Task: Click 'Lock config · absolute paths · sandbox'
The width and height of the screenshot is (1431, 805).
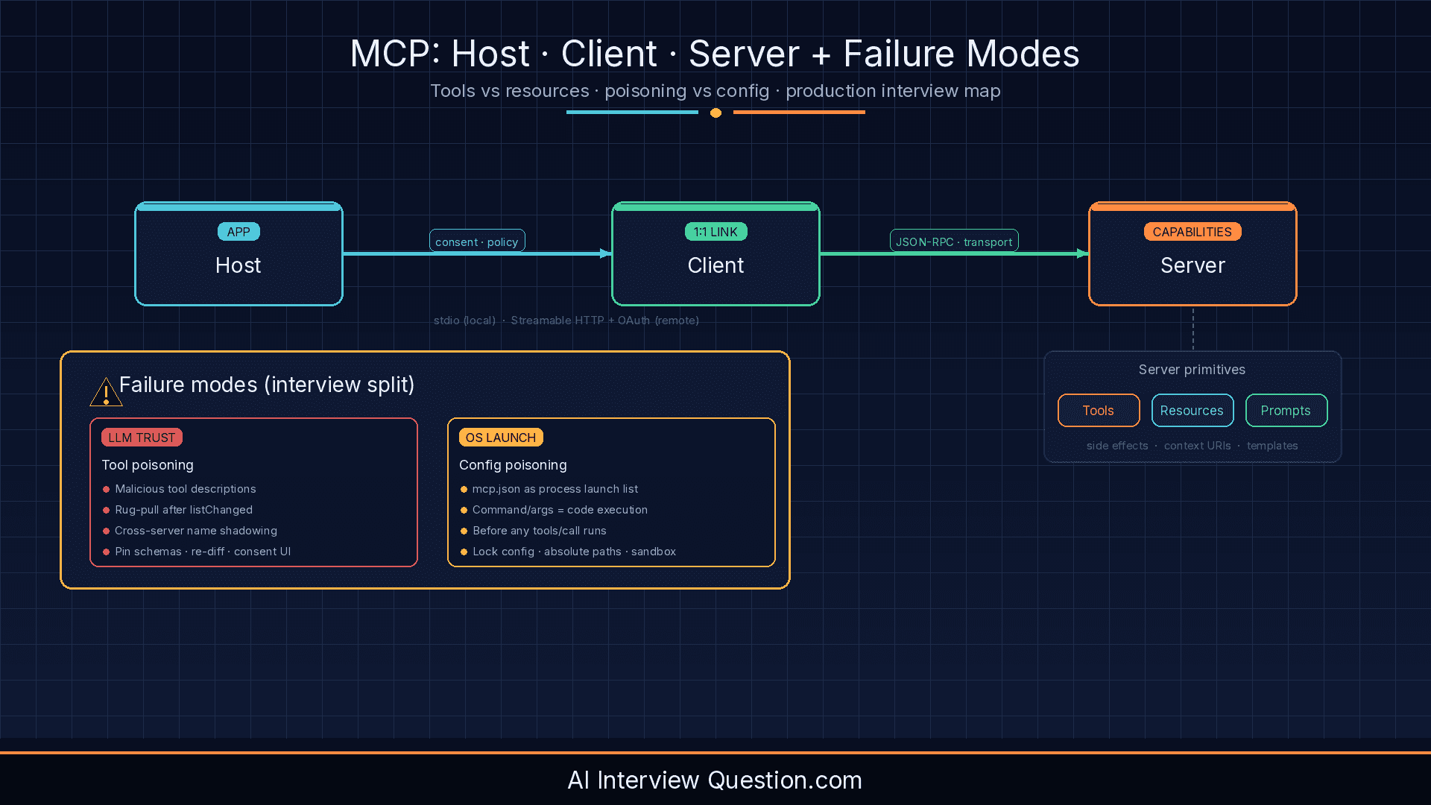Action: click(x=568, y=552)
